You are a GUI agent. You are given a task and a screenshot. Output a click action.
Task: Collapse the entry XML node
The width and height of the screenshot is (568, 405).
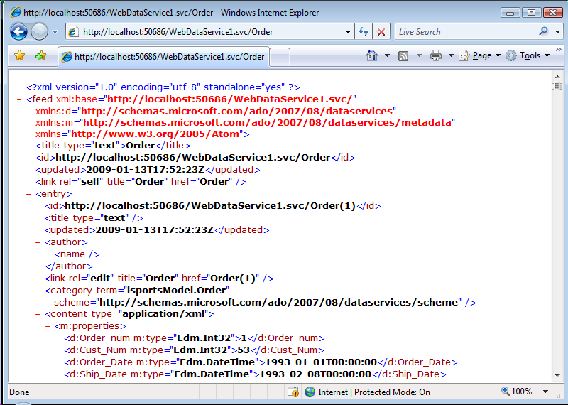pos(28,194)
